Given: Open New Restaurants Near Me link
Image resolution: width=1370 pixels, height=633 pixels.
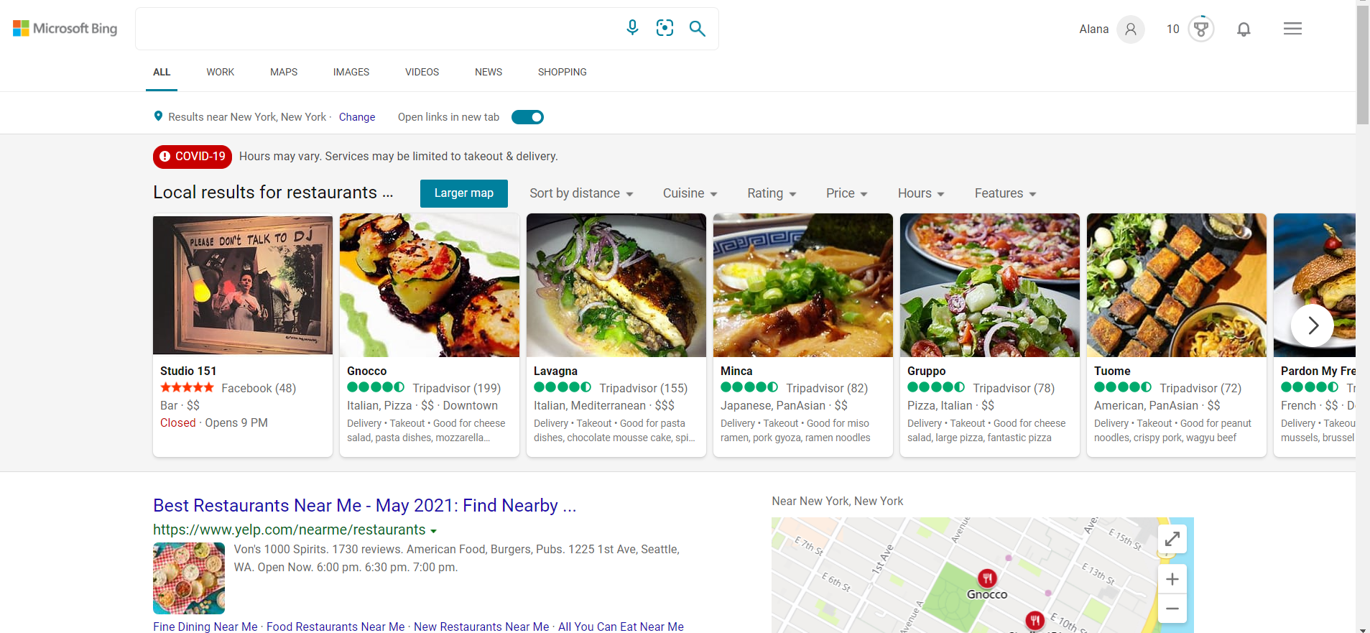Looking at the screenshot, I should coord(481,627).
